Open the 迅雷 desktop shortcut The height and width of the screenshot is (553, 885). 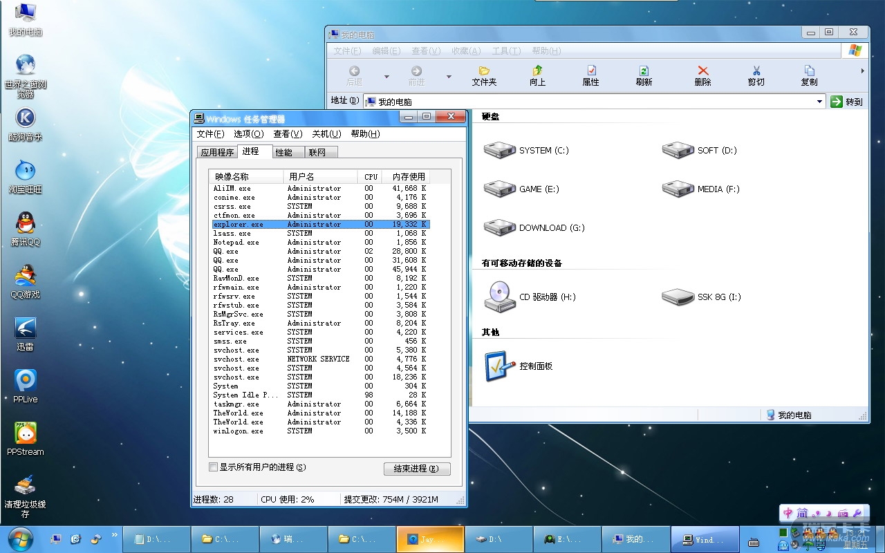(26, 329)
